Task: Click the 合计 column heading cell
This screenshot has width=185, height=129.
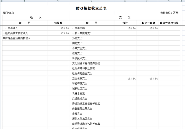Action: tap(125, 23)
